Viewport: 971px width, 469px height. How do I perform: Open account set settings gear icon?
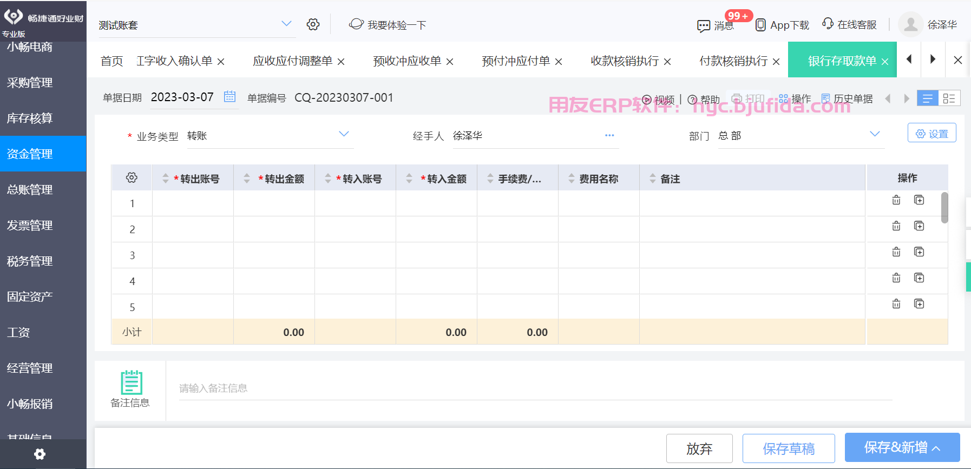click(x=313, y=24)
